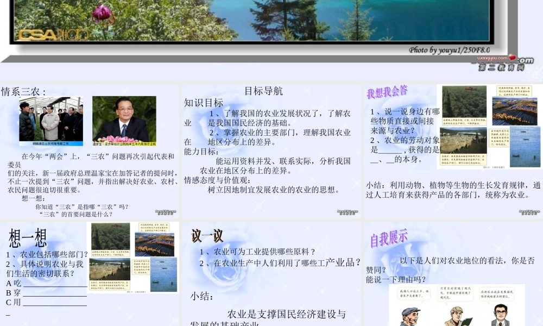The image size is (543, 326).
Task: Select question '2、农业的劳动对象'
Action: coord(405,140)
